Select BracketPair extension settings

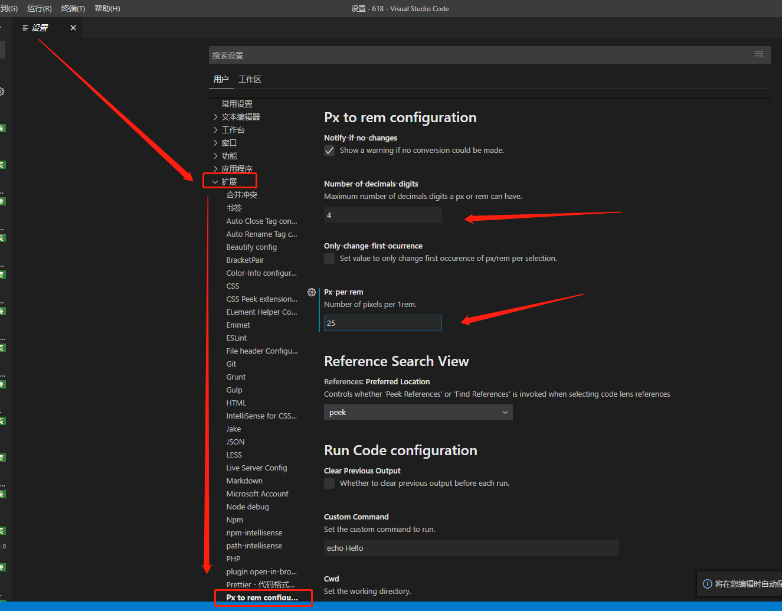(x=245, y=260)
